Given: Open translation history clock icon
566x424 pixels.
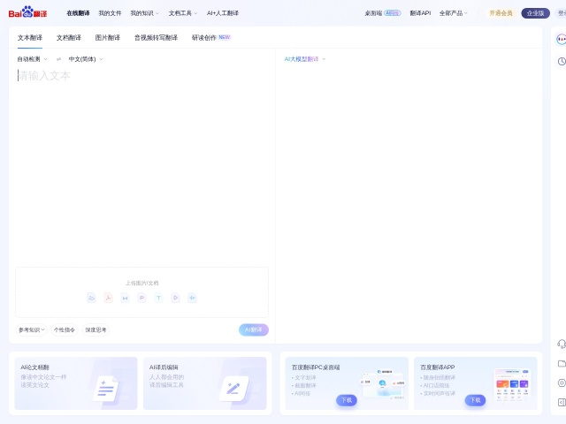Looking at the screenshot, I should pos(562,61).
